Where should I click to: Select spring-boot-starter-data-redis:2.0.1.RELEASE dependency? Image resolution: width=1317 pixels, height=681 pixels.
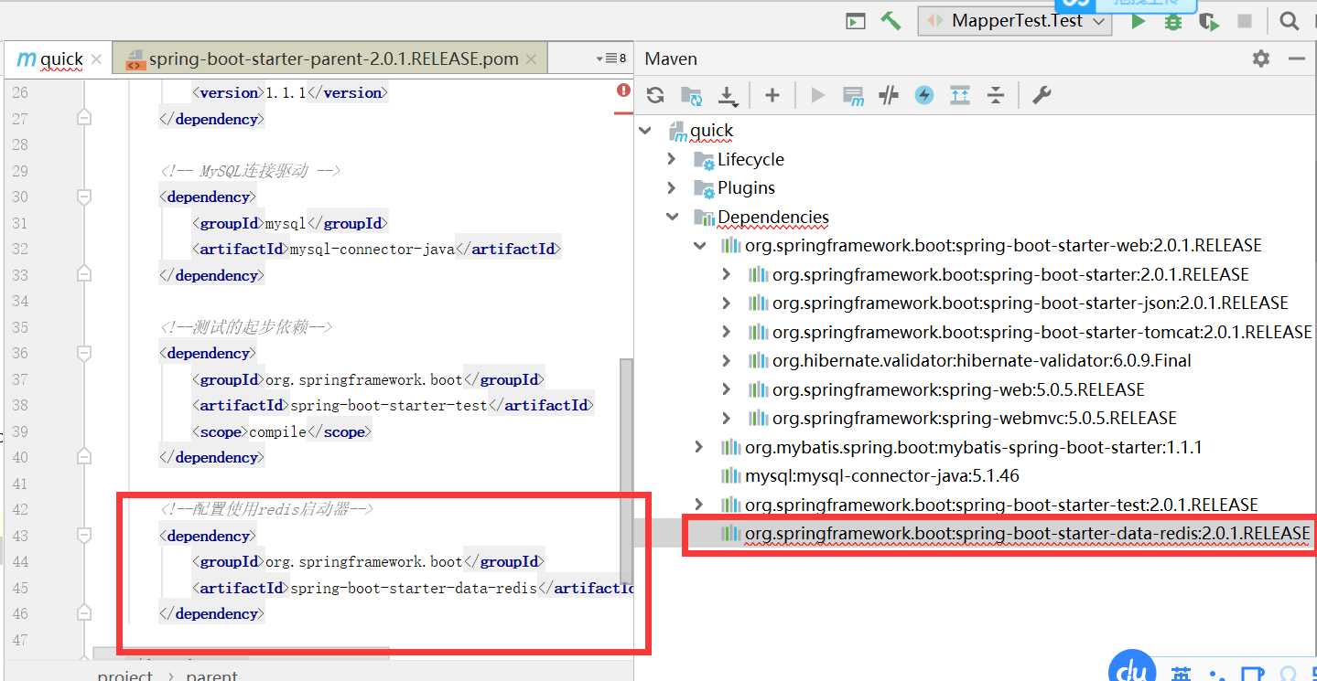pyautogui.click(x=1027, y=533)
